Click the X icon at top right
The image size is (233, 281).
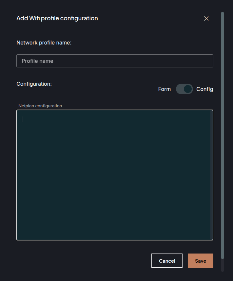click(206, 19)
